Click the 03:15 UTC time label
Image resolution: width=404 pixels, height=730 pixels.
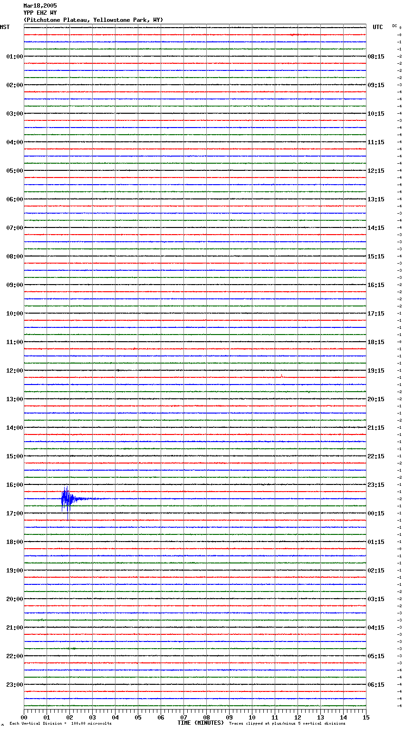(x=376, y=599)
